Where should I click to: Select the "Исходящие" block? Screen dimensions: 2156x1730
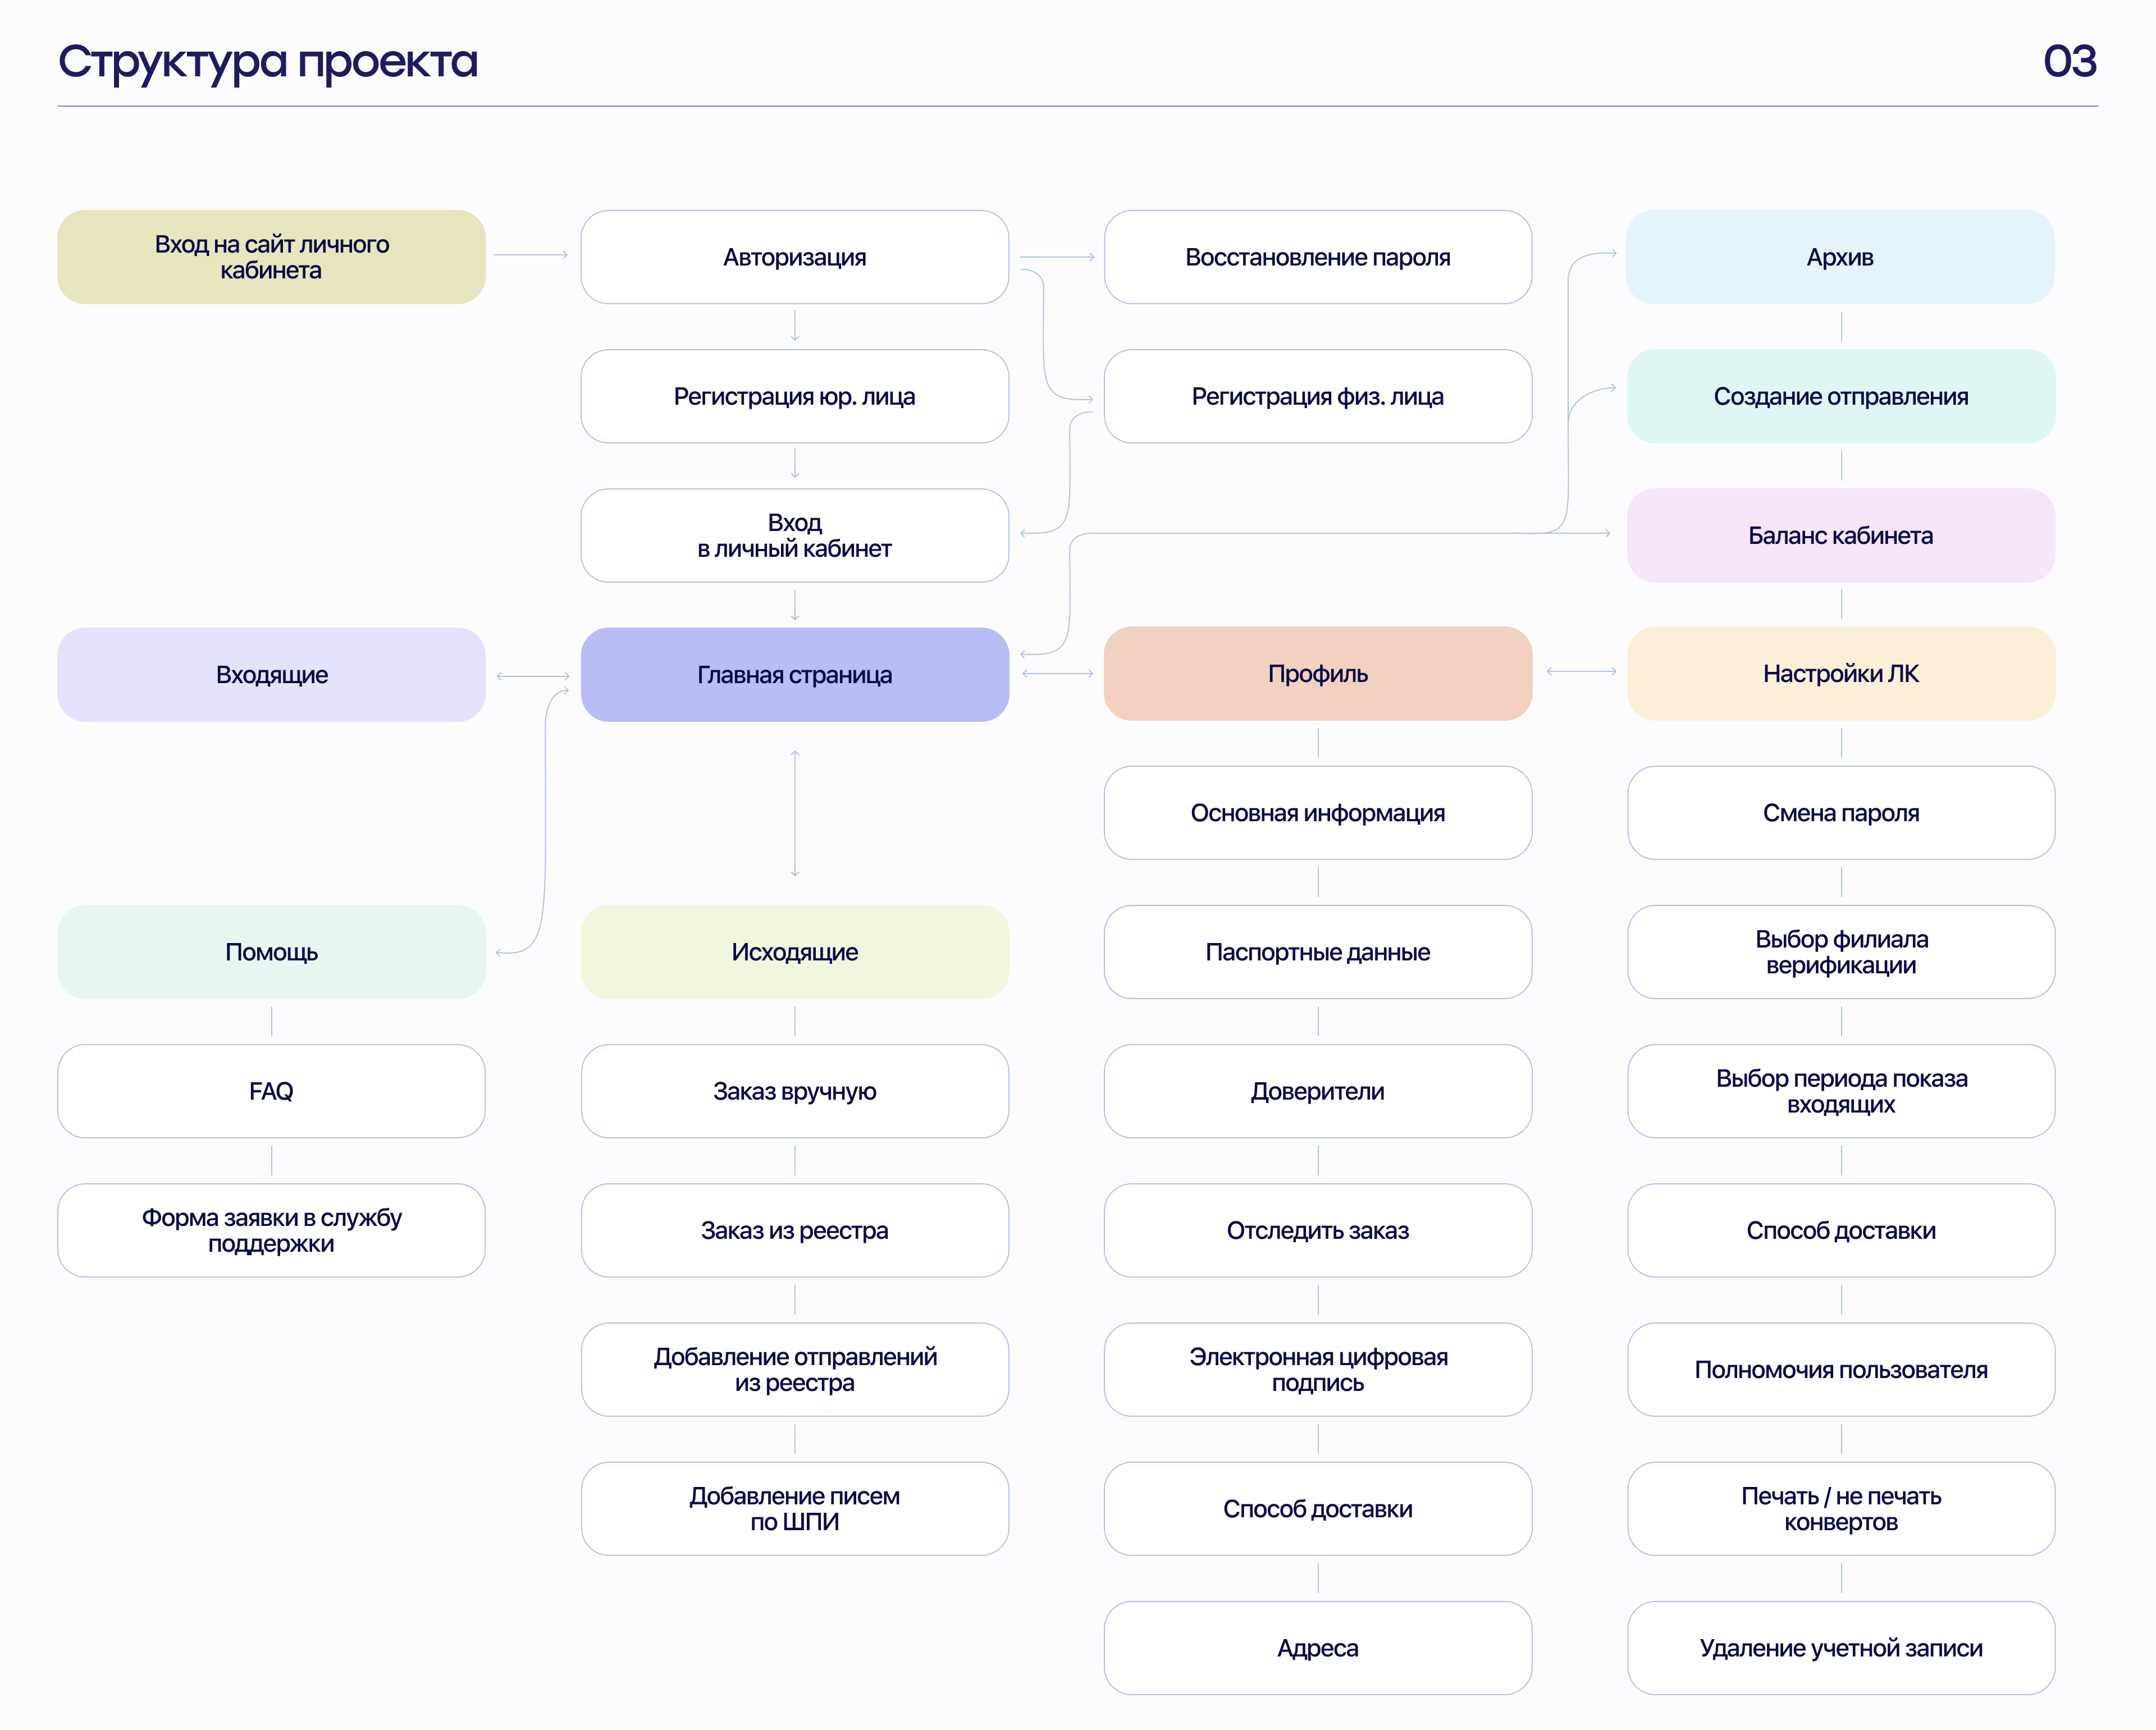coord(794,952)
